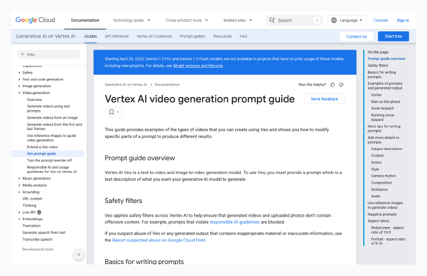
Task: Open the Resources tab
Action: pyautogui.click(x=222, y=36)
